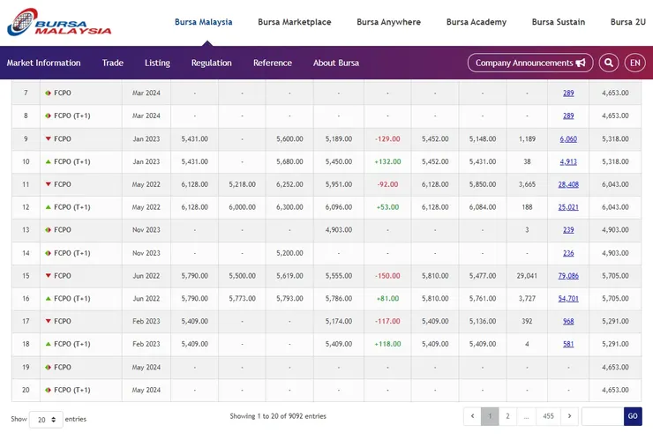Click the previous page chevron in pagination

pos(472,416)
